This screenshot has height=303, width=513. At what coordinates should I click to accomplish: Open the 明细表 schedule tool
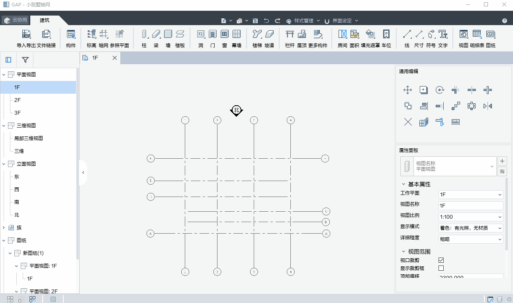477,39
